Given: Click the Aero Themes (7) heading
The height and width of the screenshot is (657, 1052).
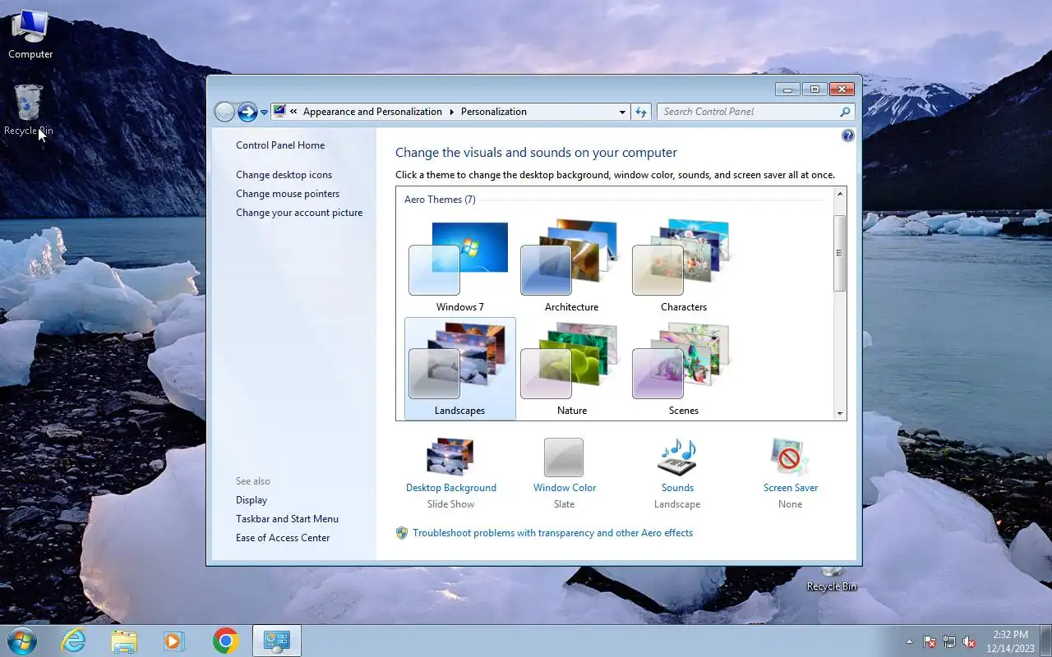Looking at the screenshot, I should [x=440, y=200].
